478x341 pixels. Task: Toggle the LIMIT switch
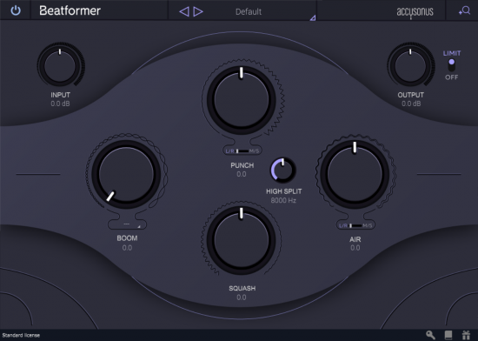click(451, 65)
